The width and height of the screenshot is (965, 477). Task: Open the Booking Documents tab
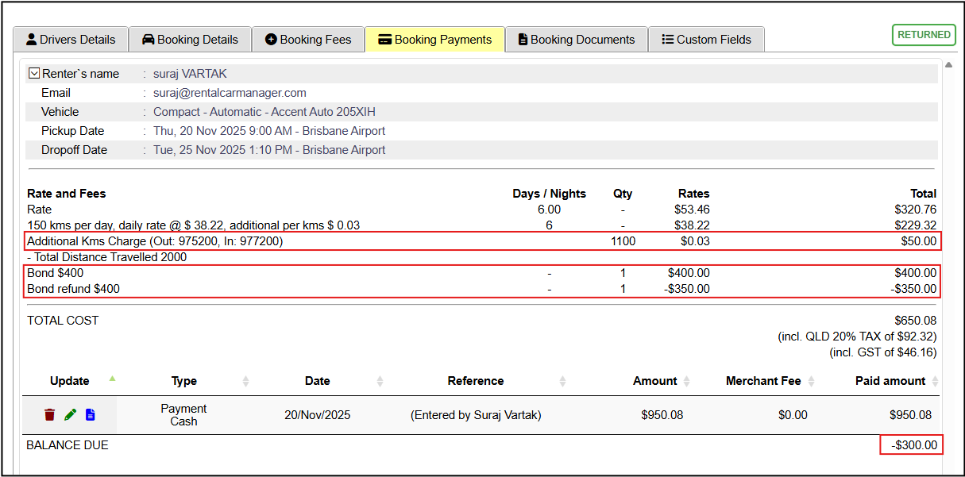coord(576,40)
